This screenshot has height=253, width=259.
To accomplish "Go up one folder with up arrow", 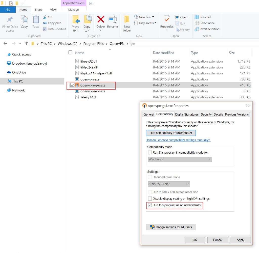I will 26,43.
